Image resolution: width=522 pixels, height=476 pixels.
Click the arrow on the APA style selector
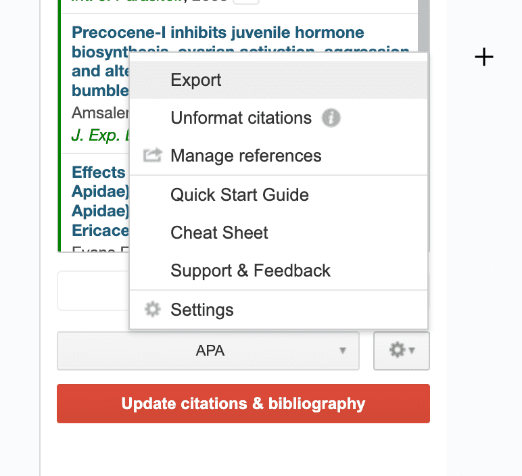[x=343, y=351]
